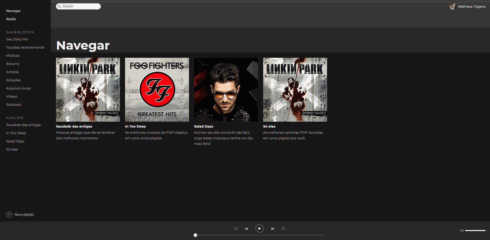
Task: Go to Navegar in sidebar
Action: point(13,11)
